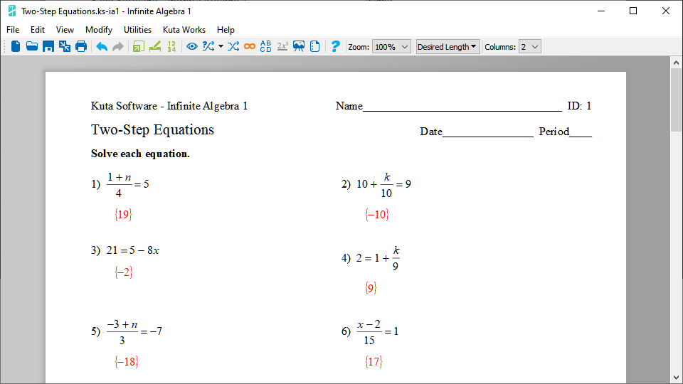Open the Desired Length dropdown
The height and width of the screenshot is (384, 683).
coord(448,46)
